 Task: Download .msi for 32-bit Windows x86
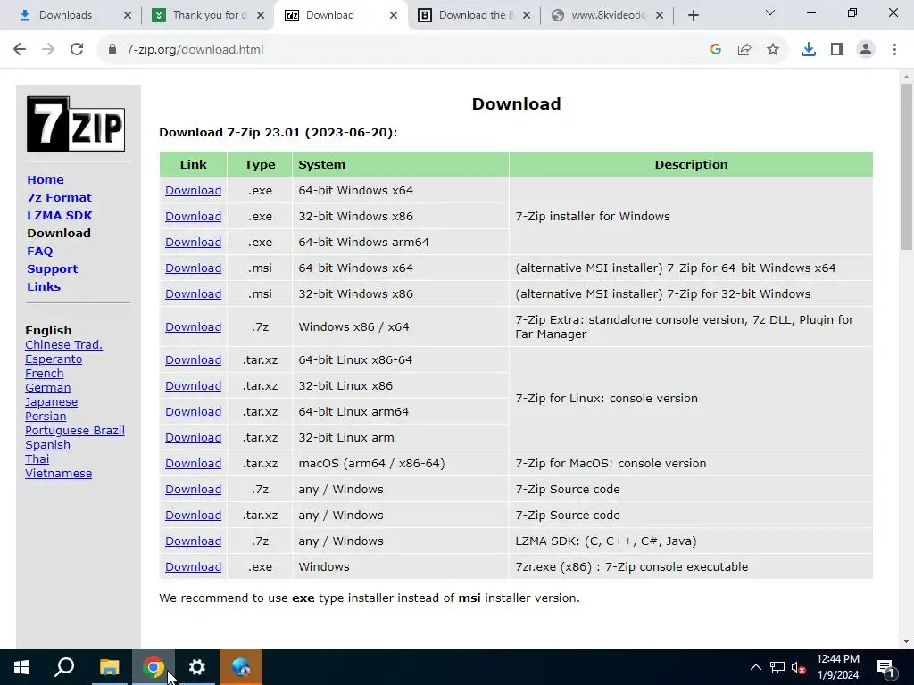[193, 294]
